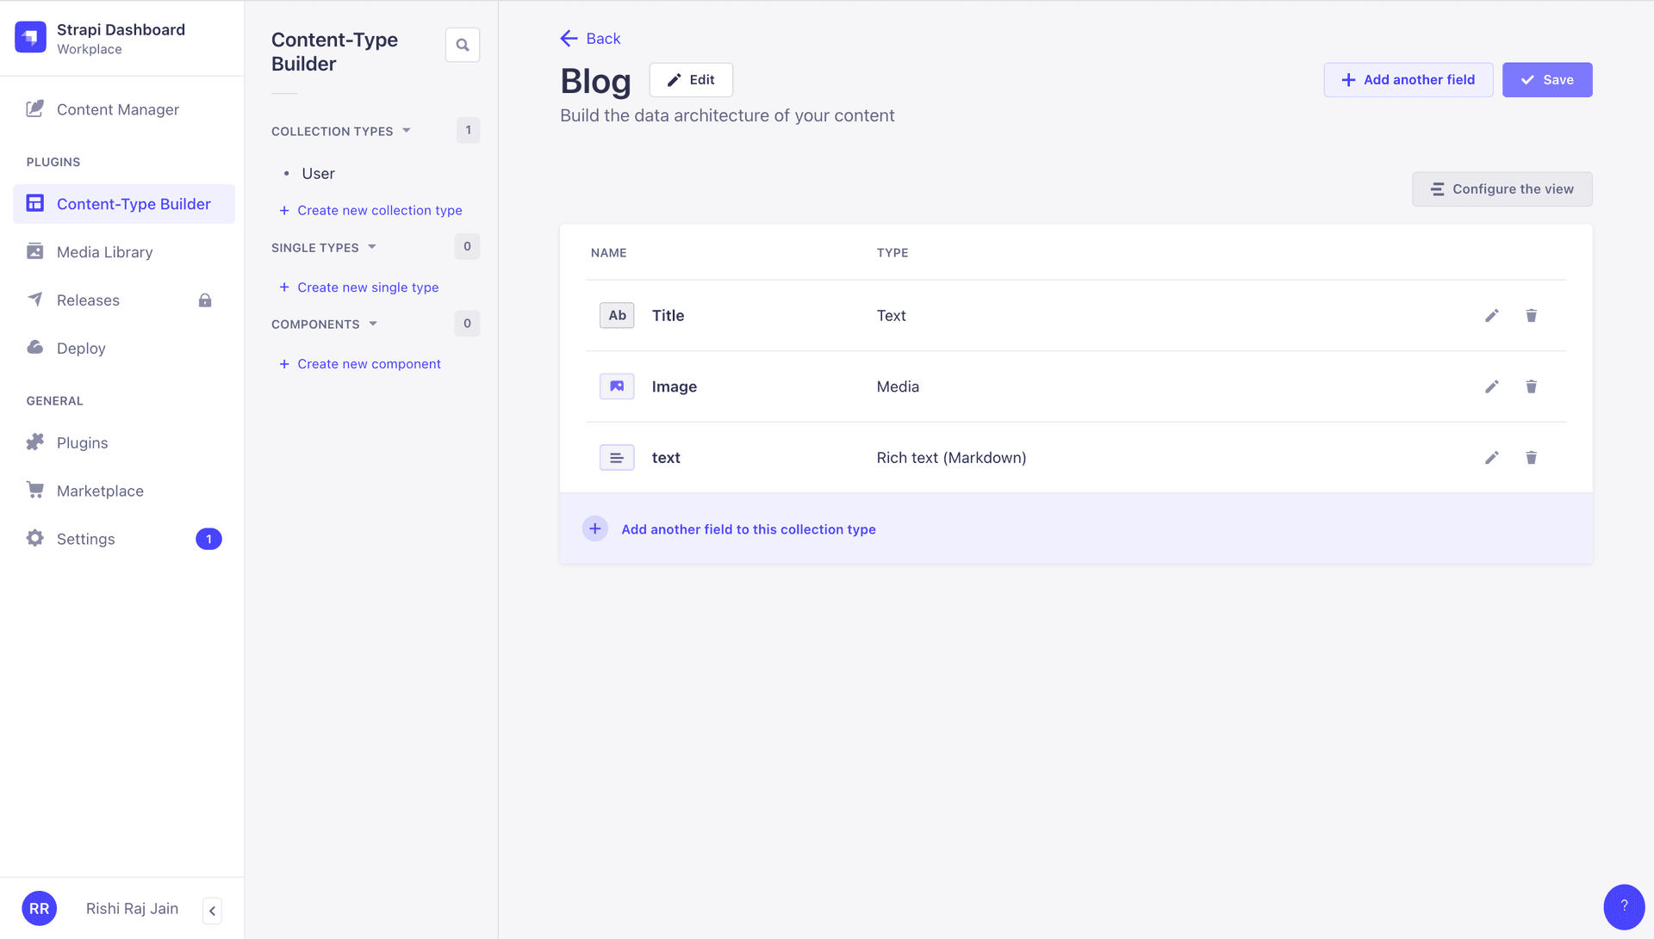1654x939 pixels.
Task: Go to Settings in sidebar
Action: tap(85, 539)
